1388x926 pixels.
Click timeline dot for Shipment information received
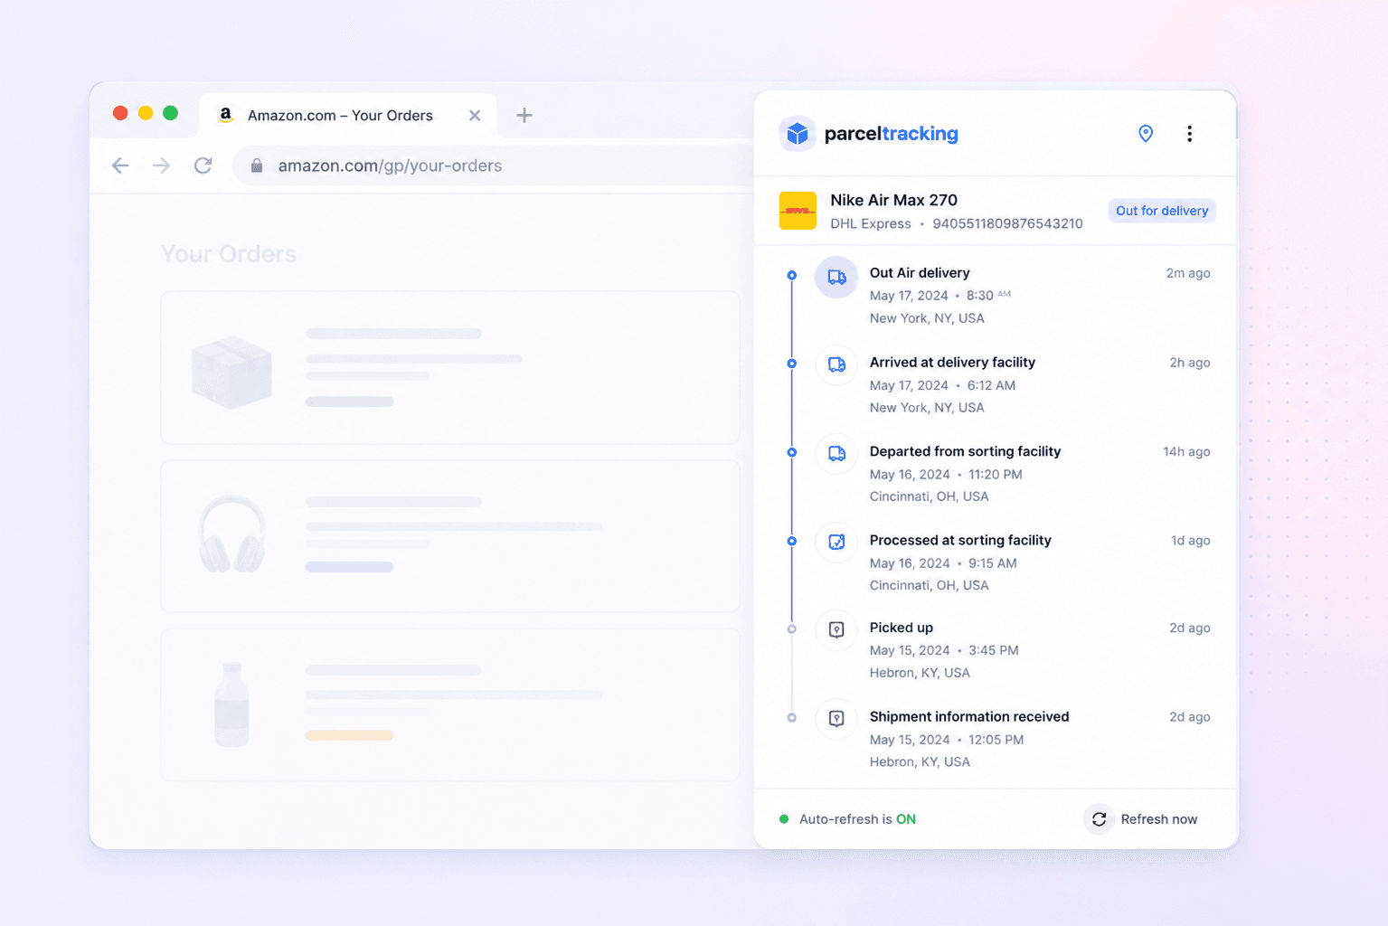[792, 718]
